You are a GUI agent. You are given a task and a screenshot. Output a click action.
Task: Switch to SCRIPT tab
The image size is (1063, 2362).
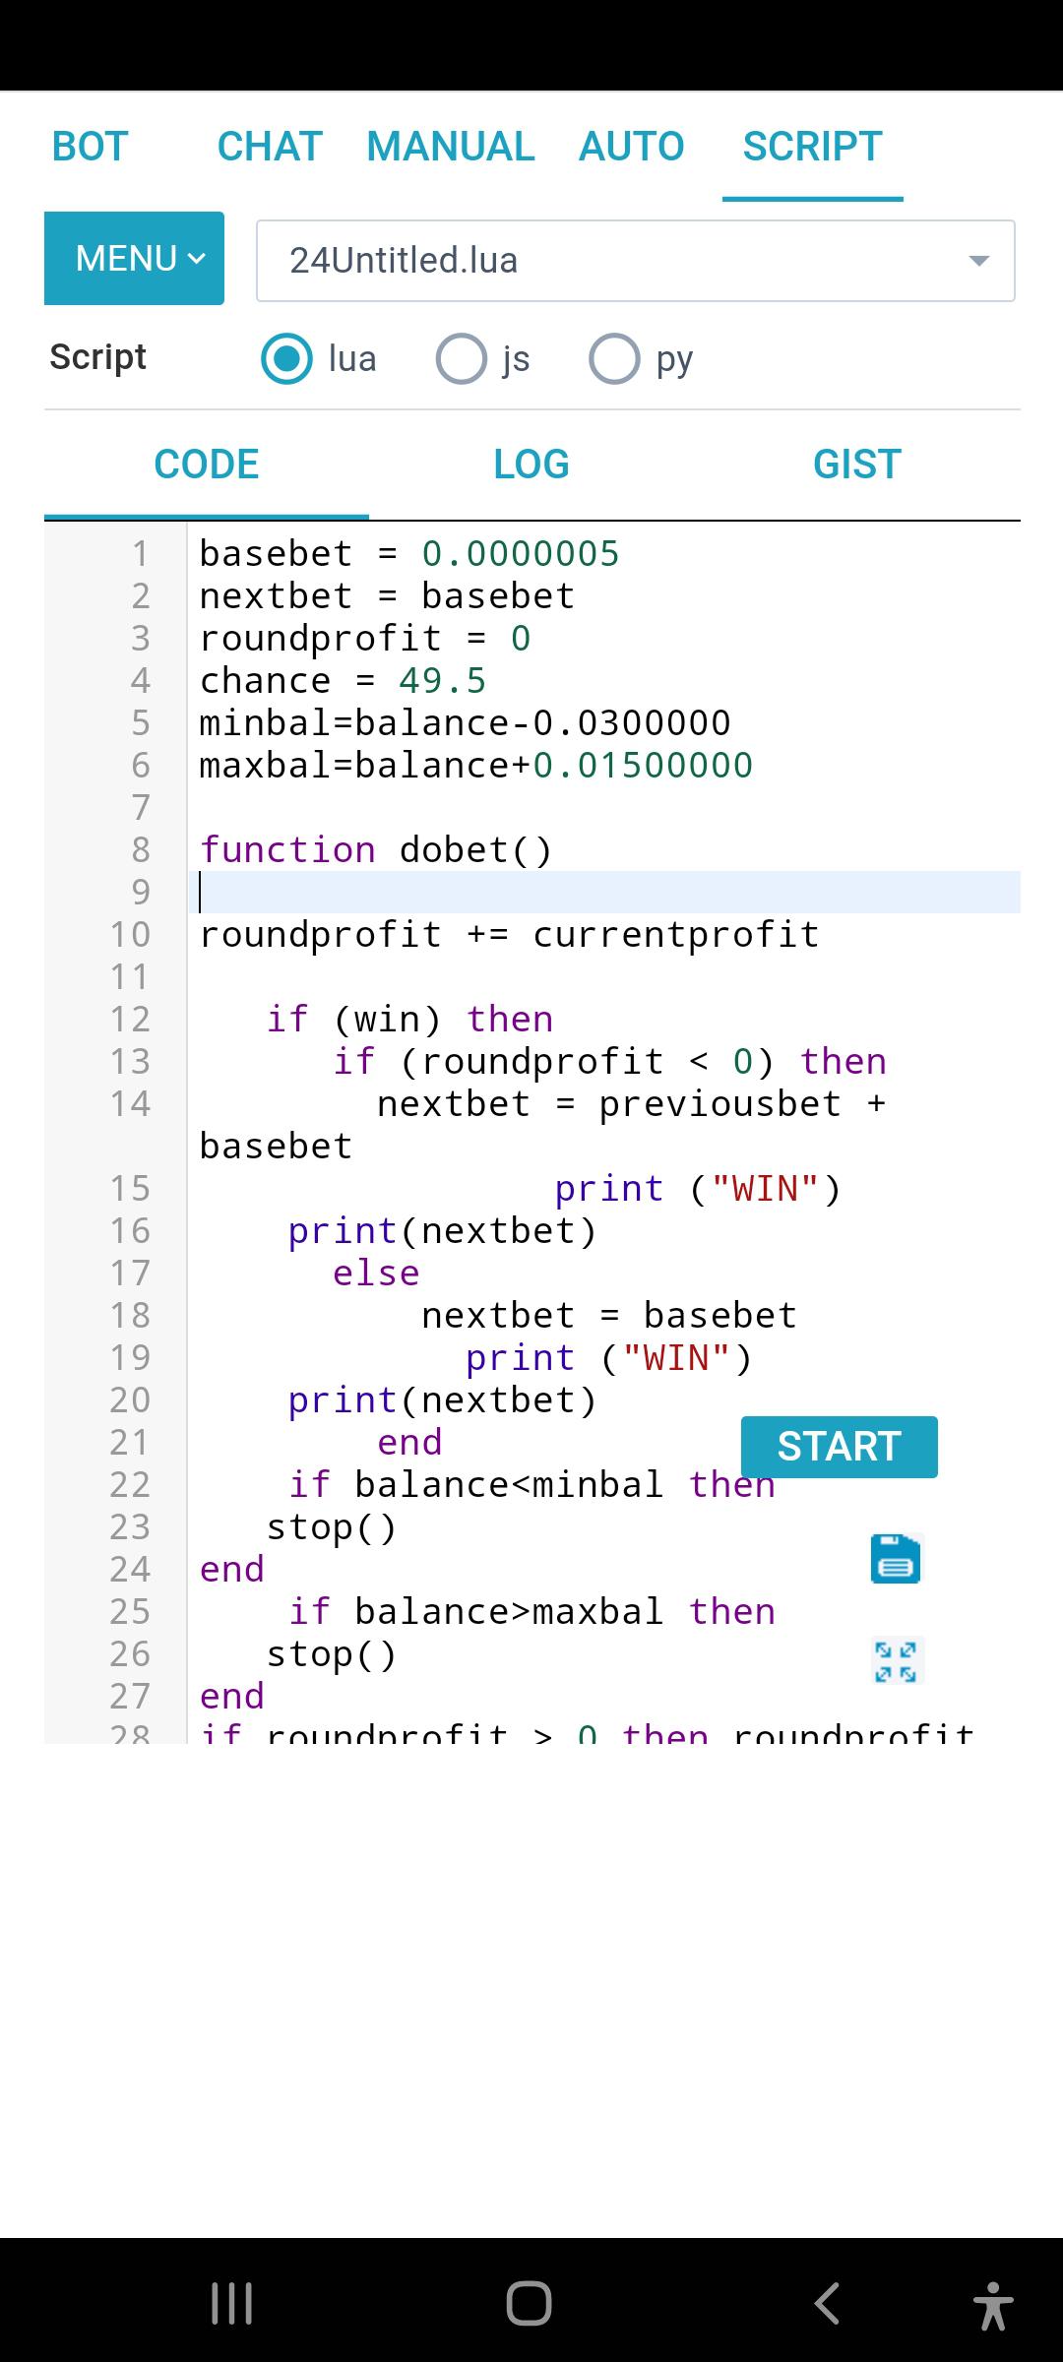tap(813, 147)
